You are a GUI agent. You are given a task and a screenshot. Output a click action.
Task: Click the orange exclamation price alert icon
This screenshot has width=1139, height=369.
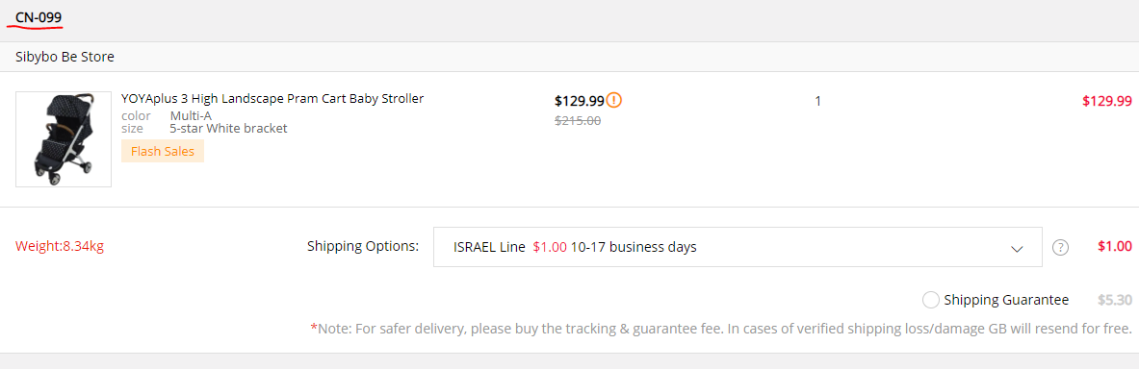pos(614,100)
